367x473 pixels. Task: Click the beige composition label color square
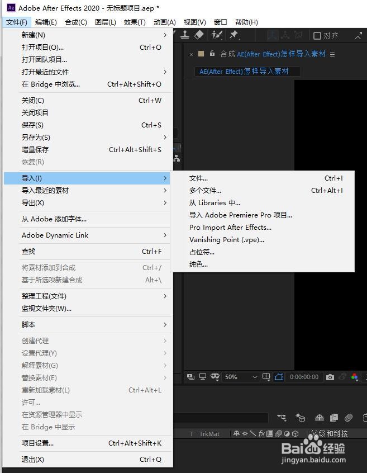[x=201, y=54]
